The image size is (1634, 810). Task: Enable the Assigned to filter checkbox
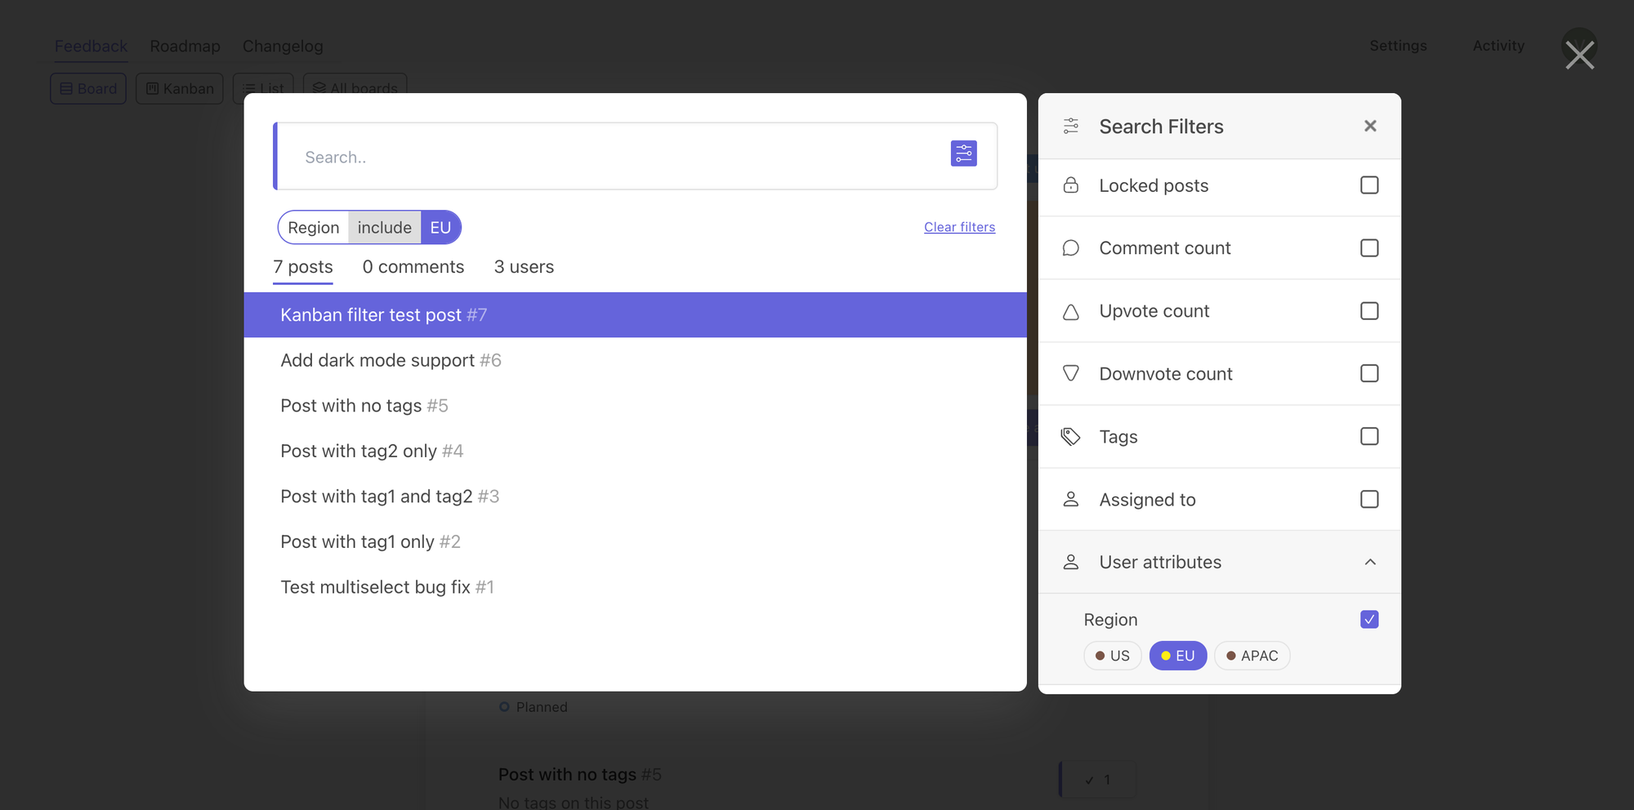[1369, 499]
